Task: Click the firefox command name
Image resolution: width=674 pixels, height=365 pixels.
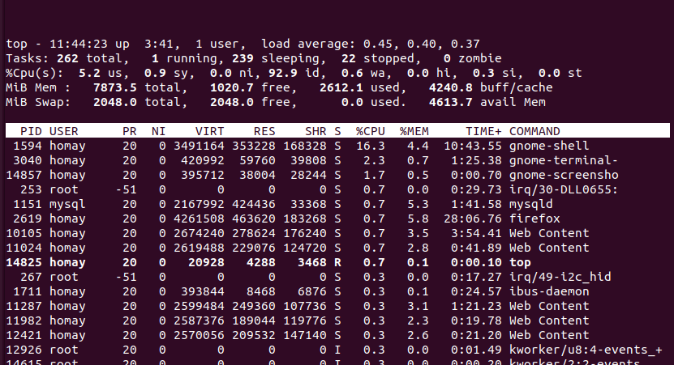Action: pos(534,219)
